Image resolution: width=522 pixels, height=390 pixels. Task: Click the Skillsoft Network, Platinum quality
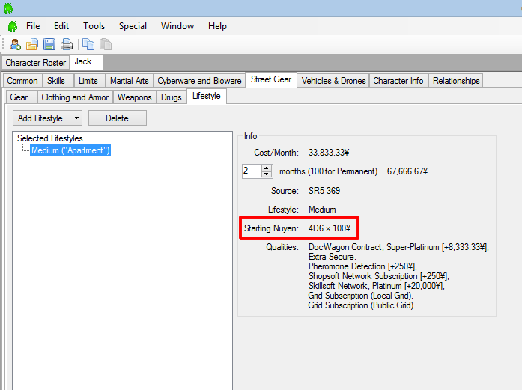pos(377,286)
